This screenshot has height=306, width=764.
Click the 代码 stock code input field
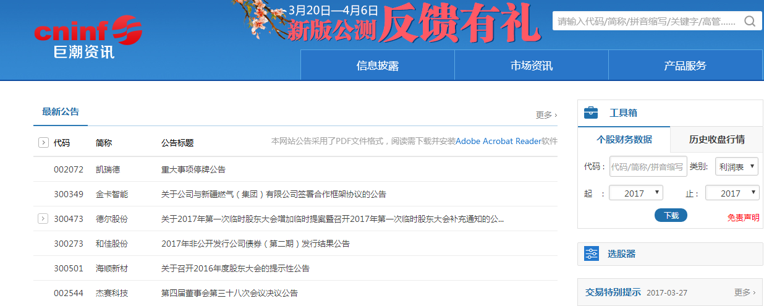click(x=648, y=166)
